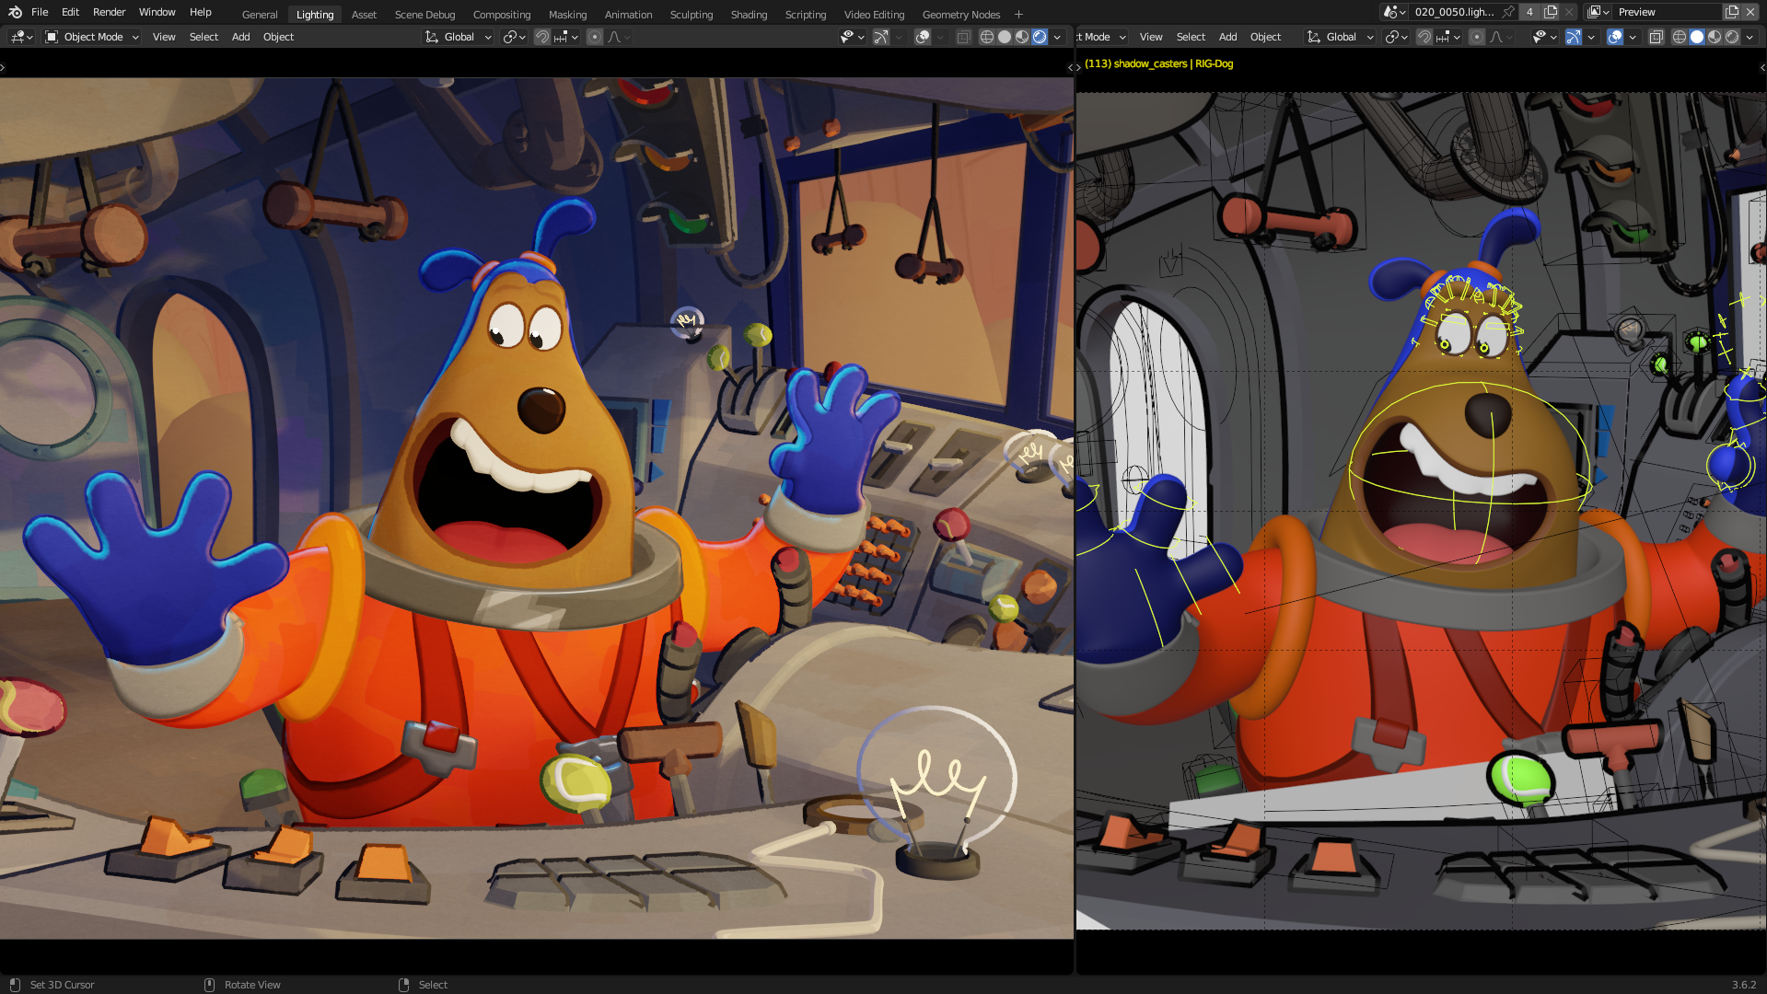Click Select menu in left viewport header
This screenshot has height=994, width=1767.
[203, 37]
